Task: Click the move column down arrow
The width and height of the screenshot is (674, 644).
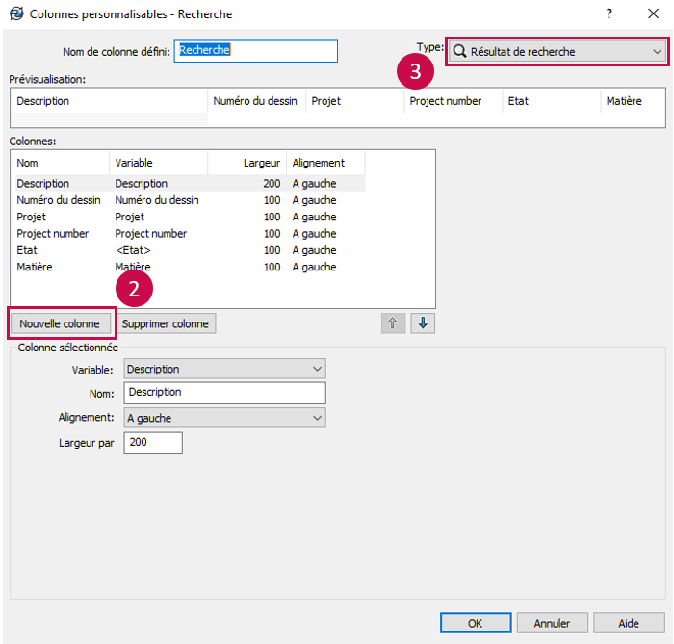Action: click(x=423, y=323)
